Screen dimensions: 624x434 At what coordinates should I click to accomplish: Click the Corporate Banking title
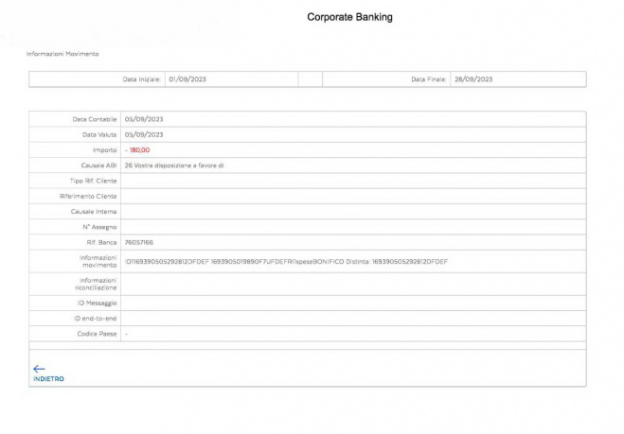(349, 17)
